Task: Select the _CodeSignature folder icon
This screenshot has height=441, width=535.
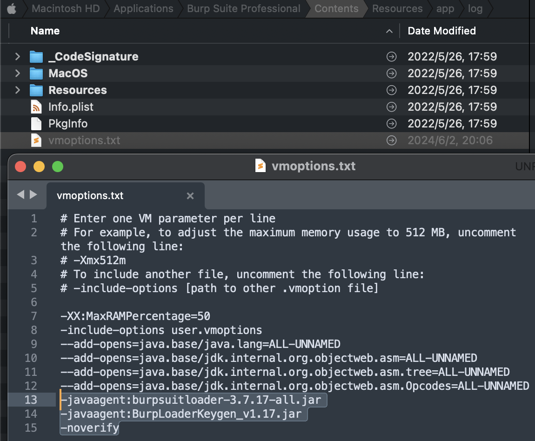Action: pos(36,57)
